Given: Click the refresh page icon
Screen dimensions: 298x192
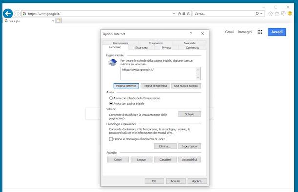Looking at the screenshot, I should click(x=188, y=14).
